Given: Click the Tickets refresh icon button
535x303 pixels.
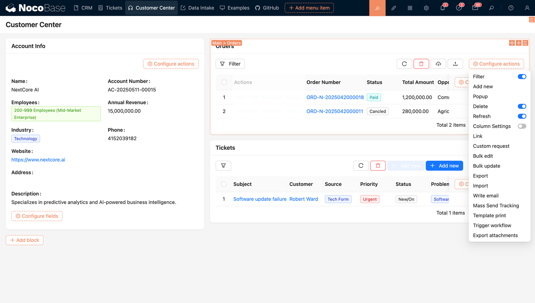Looking at the screenshot, I should pos(361,166).
